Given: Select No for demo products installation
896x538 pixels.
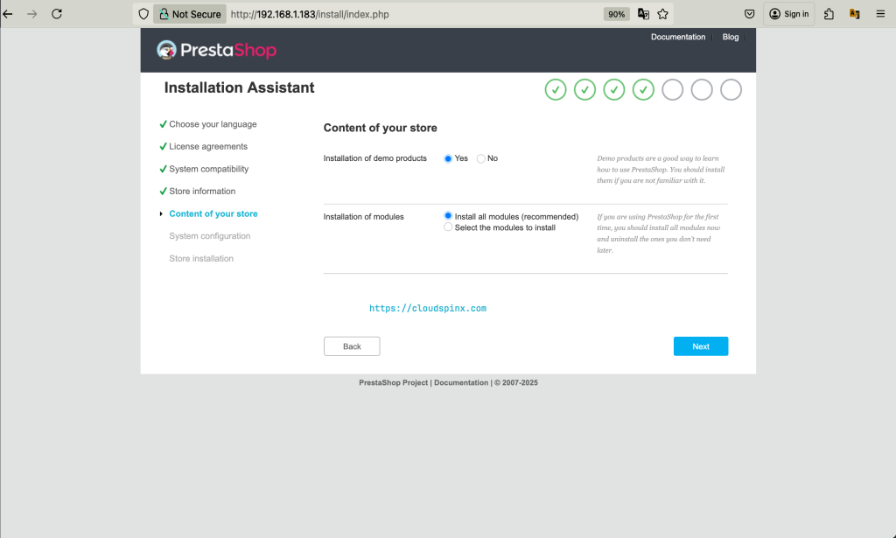Looking at the screenshot, I should (x=481, y=158).
